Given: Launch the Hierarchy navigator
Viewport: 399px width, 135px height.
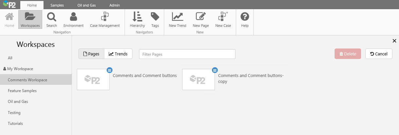Looking at the screenshot, I should point(137,19).
